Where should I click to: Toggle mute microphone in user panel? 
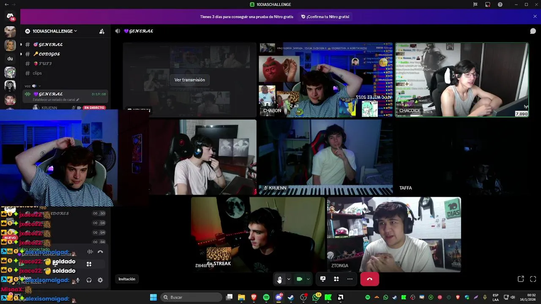pyautogui.click(x=77, y=280)
